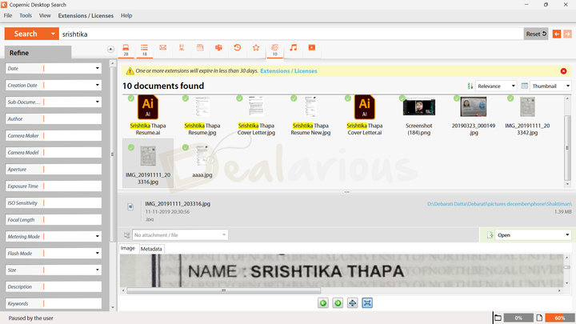576x324 pixels.
Task: Expand the Flash Mode dropdown
Action: tap(98, 253)
